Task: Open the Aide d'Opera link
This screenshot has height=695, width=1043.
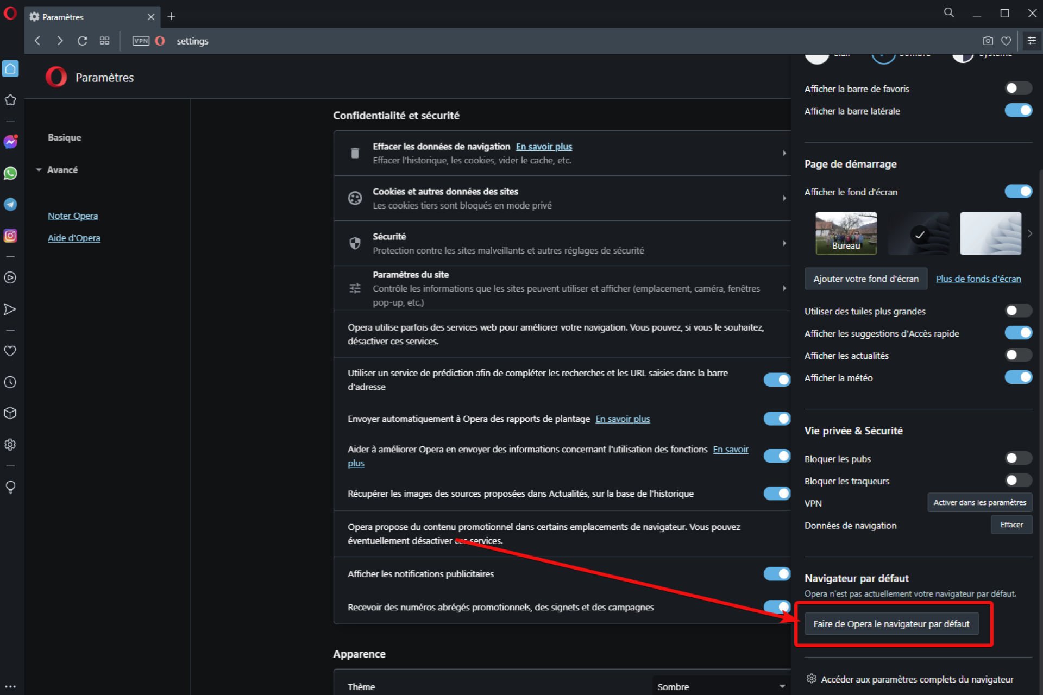Action: pos(74,238)
